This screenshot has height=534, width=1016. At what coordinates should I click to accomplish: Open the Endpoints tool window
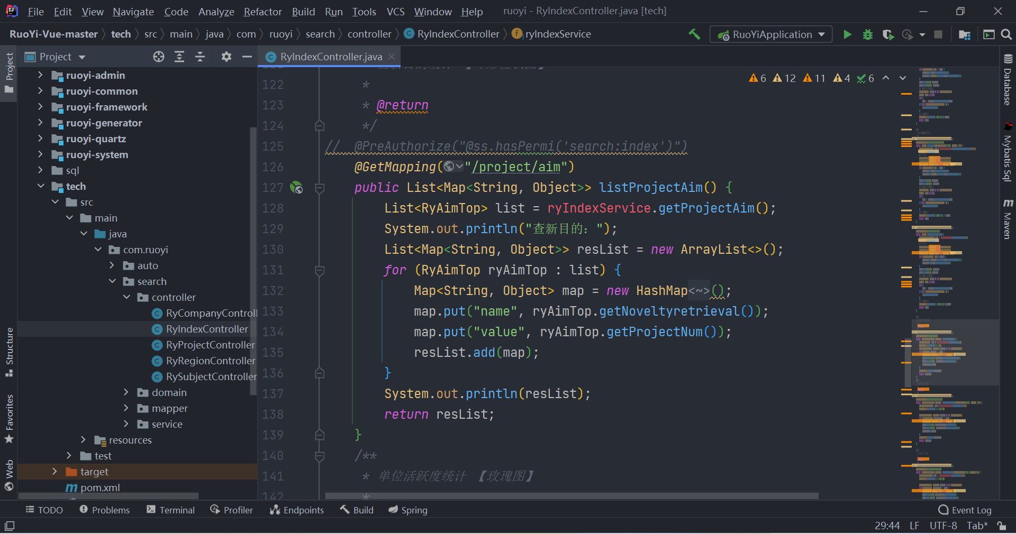(297, 510)
